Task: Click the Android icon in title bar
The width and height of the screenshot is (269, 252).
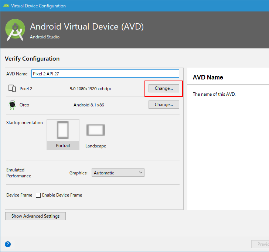Action: point(6,6)
